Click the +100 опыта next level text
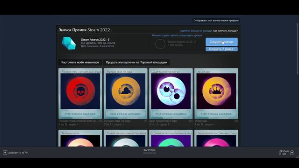This screenshot has height=168, width=299. (x=175, y=45)
